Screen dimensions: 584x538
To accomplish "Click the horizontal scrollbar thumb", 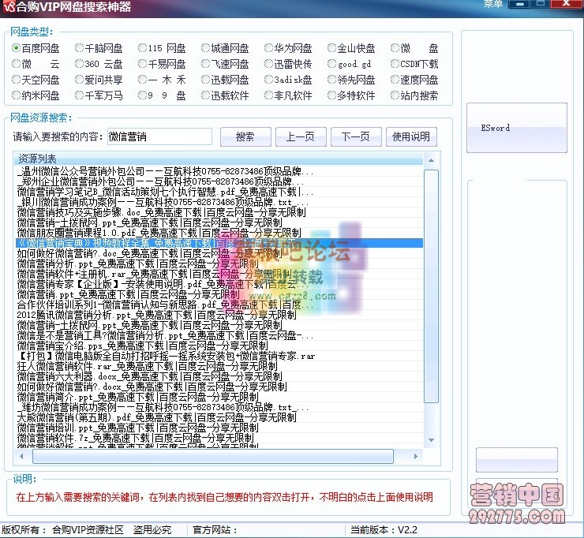I will pos(213,456).
